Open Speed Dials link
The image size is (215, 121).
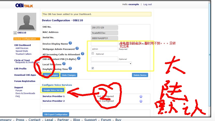(x=22, y=51)
